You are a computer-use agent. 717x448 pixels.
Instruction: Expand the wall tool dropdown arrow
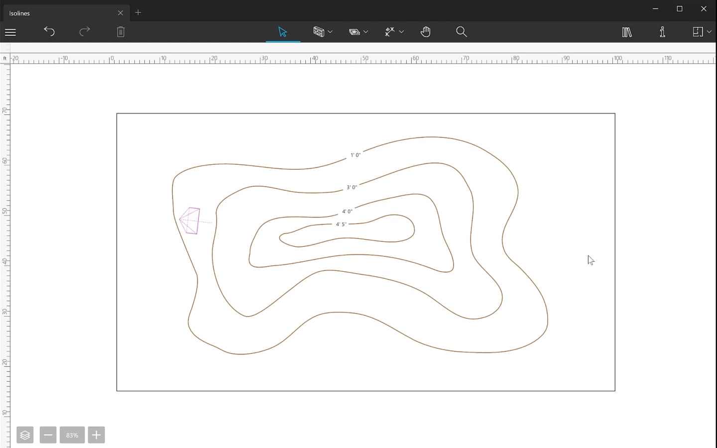(330, 32)
